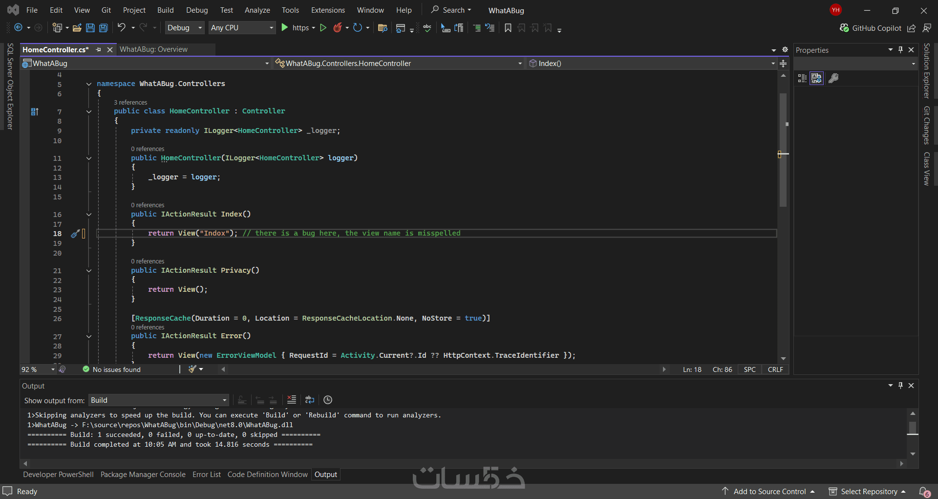Open Solution Explorer side tab
Viewport: 938px width, 499px height.
[926, 71]
